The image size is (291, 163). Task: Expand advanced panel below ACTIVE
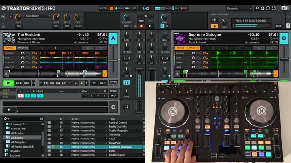113,86
